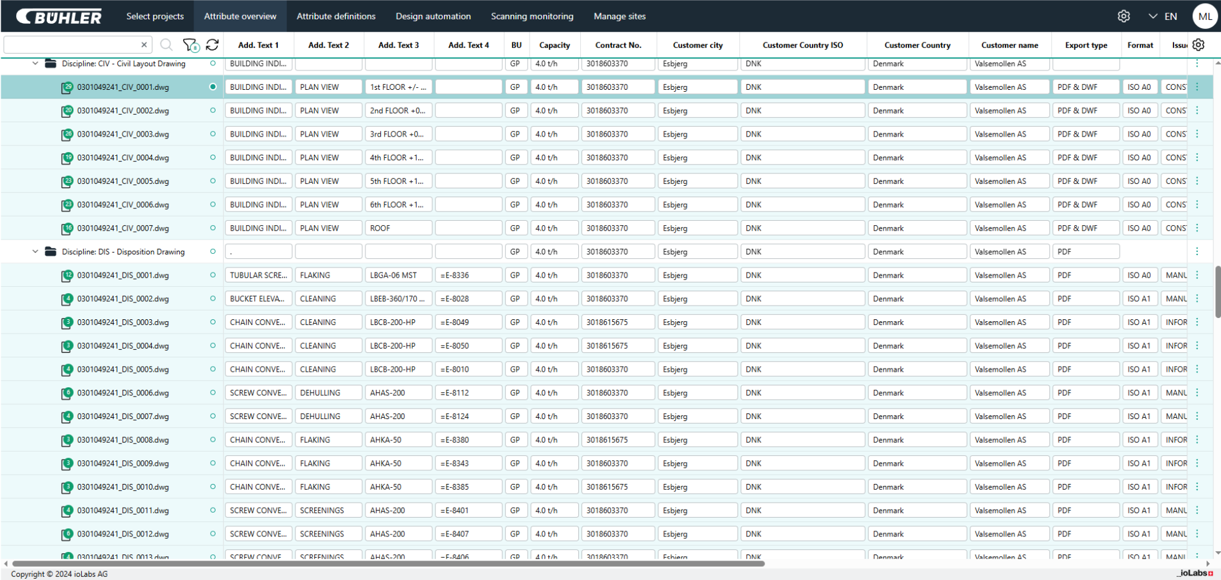The width and height of the screenshot is (1221, 580).
Task: Open the Design automation tab
Action: pyautogui.click(x=433, y=16)
